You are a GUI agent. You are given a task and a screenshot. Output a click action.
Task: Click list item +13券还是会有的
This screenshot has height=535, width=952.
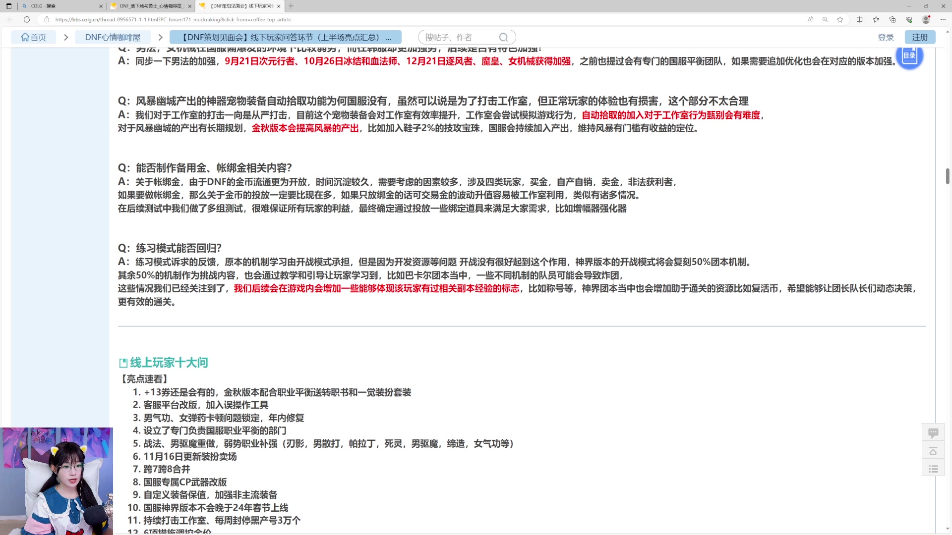pyautogui.click(x=277, y=392)
